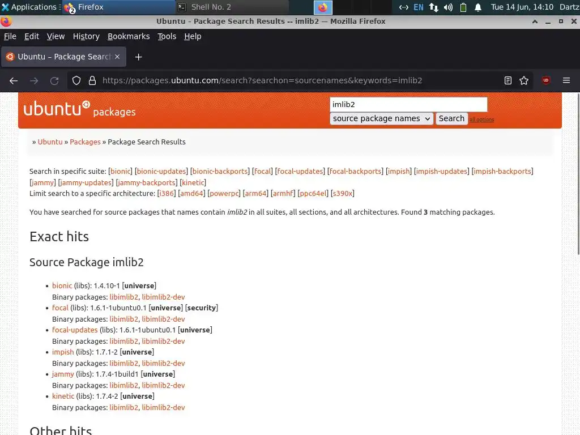580x435 pixels.
Task: Check the battery status tray icon
Action: click(x=463, y=7)
